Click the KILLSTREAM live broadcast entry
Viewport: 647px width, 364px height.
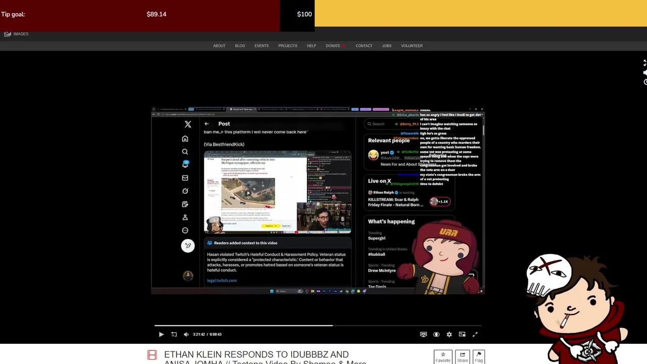point(395,202)
